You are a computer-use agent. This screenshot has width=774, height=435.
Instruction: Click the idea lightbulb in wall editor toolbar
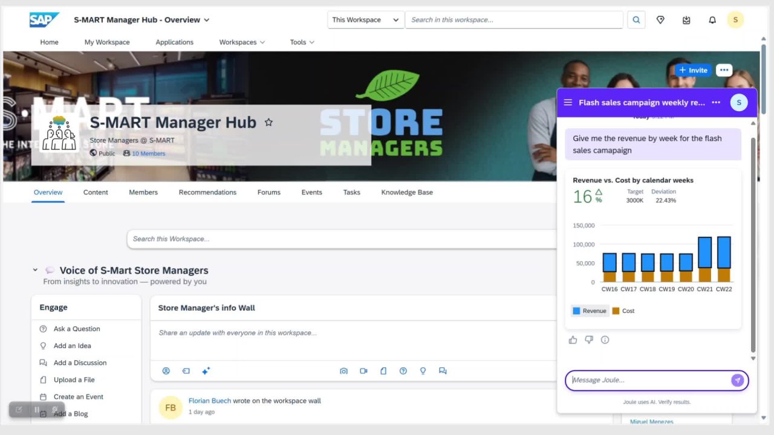tap(423, 371)
